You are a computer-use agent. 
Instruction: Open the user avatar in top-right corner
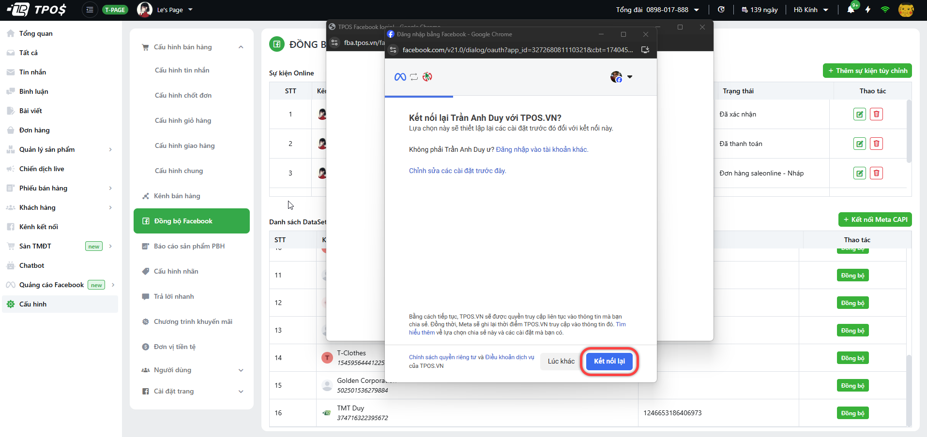coord(906,10)
